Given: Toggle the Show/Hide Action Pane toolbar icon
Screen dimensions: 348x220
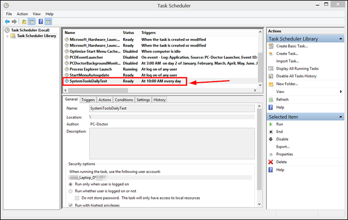Looking at the screenshot, I should coord(48,22).
